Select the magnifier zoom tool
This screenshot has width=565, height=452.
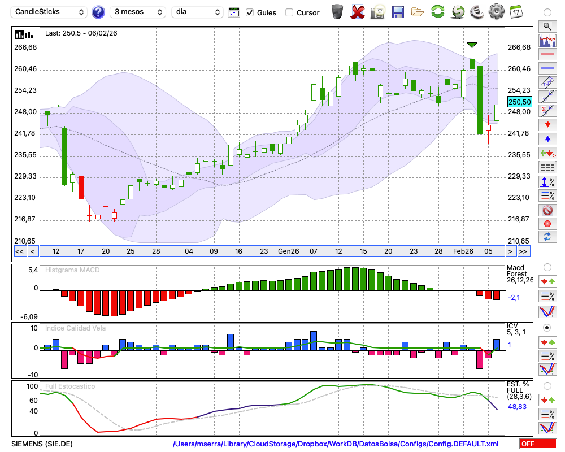tap(547, 27)
